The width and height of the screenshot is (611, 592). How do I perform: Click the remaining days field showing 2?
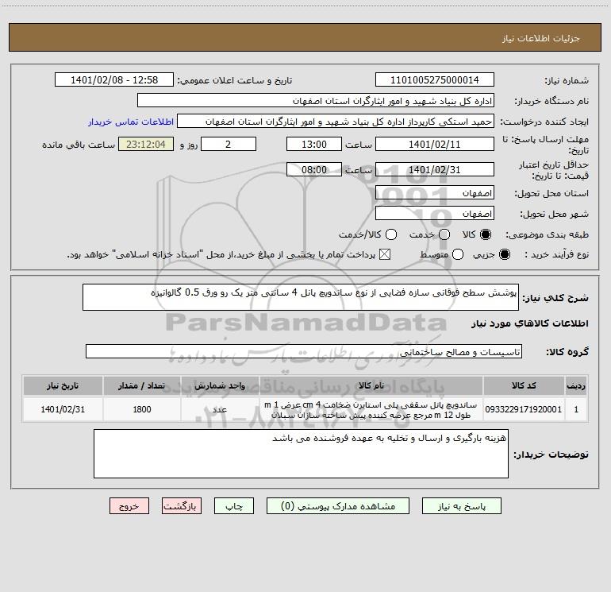click(229, 144)
